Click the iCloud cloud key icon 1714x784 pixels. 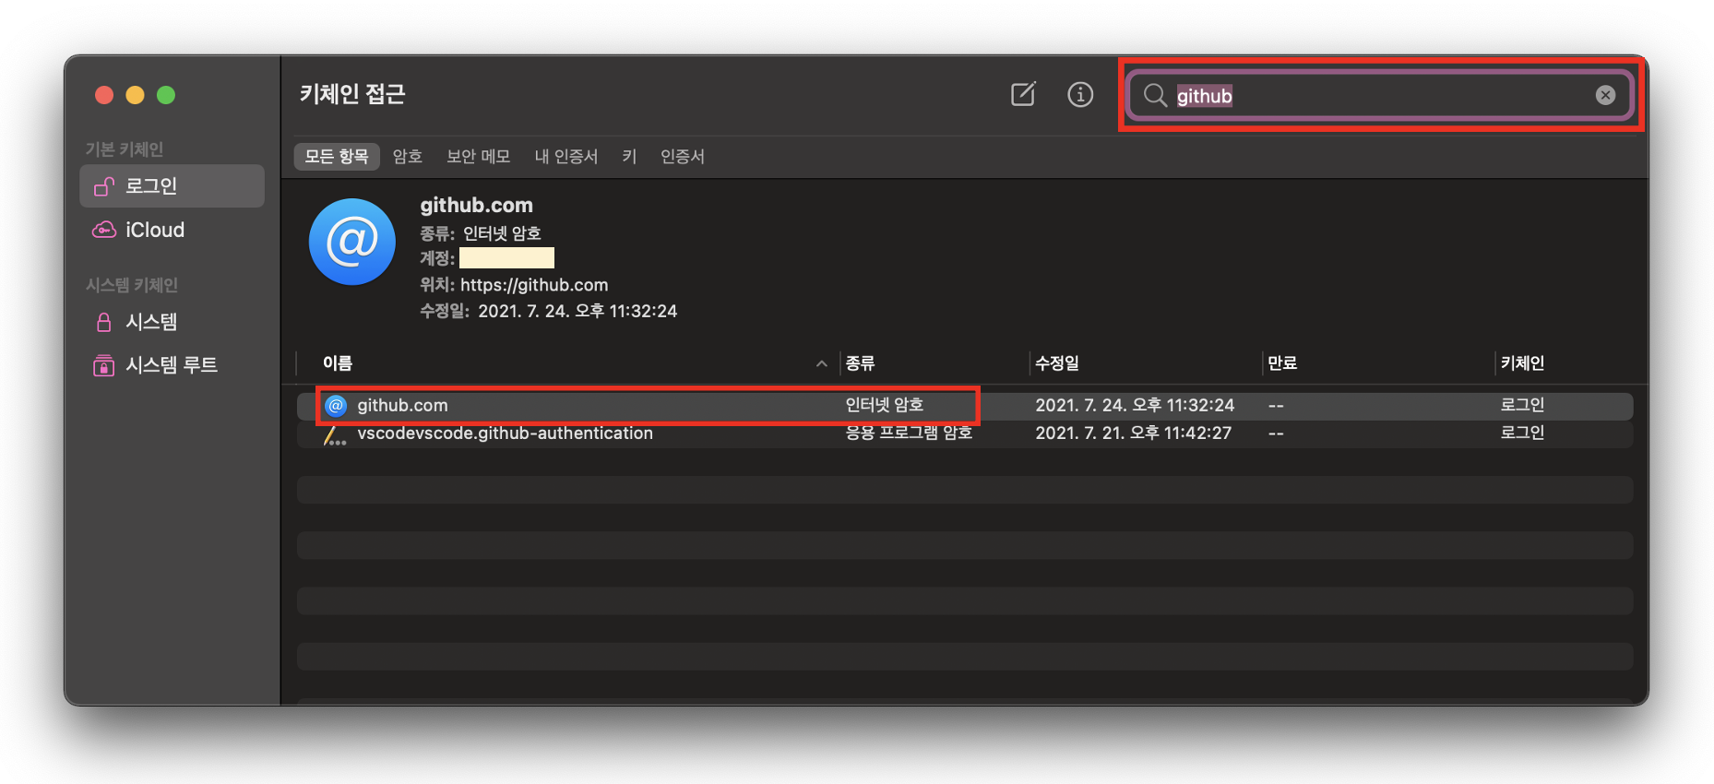104,230
